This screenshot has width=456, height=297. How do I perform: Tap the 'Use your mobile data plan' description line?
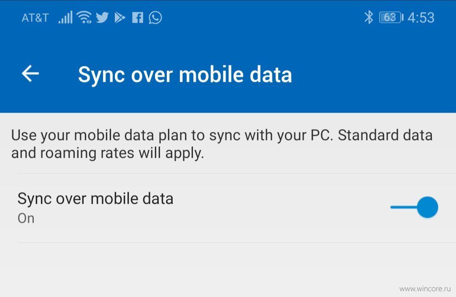click(x=222, y=135)
